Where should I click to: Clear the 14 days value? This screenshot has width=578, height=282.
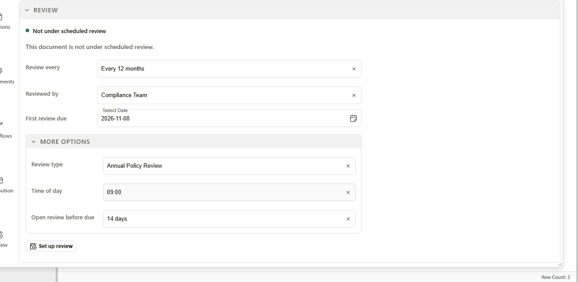coord(348,219)
